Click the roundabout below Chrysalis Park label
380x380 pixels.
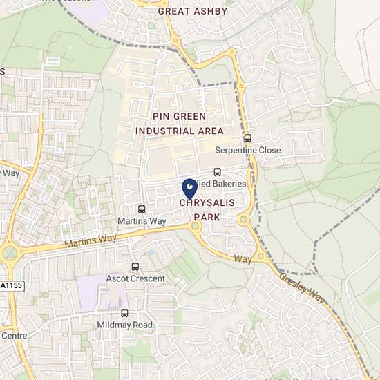[x=195, y=226]
